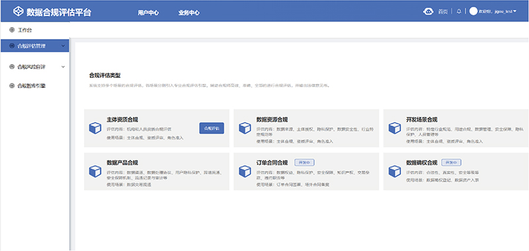Click the user avatar circle
Screen dimensions: 529x251
click(473, 11)
